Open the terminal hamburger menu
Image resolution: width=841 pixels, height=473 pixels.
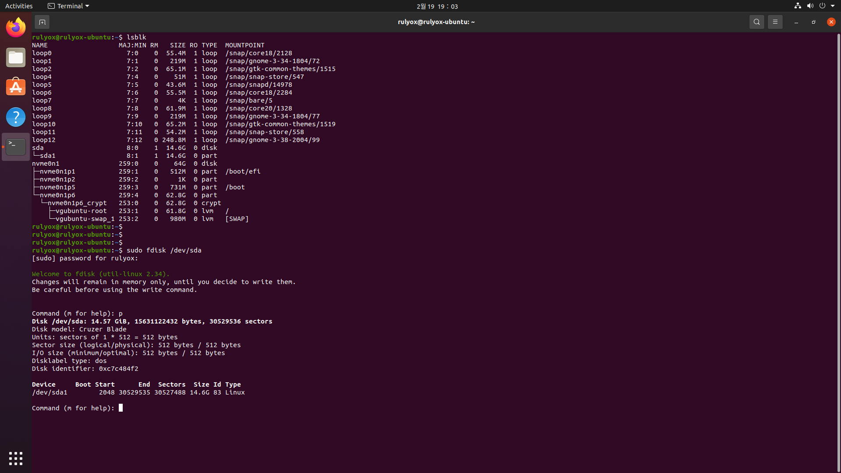point(775,22)
